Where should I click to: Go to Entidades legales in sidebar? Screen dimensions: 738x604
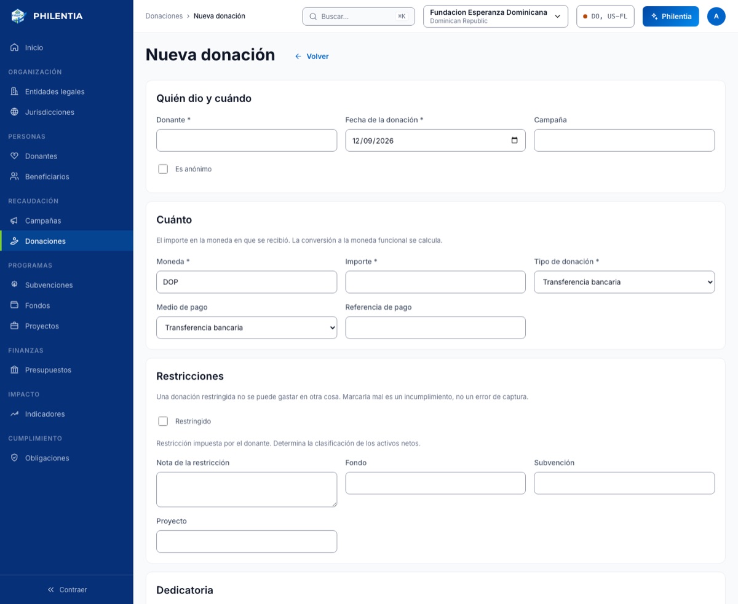pos(66,92)
